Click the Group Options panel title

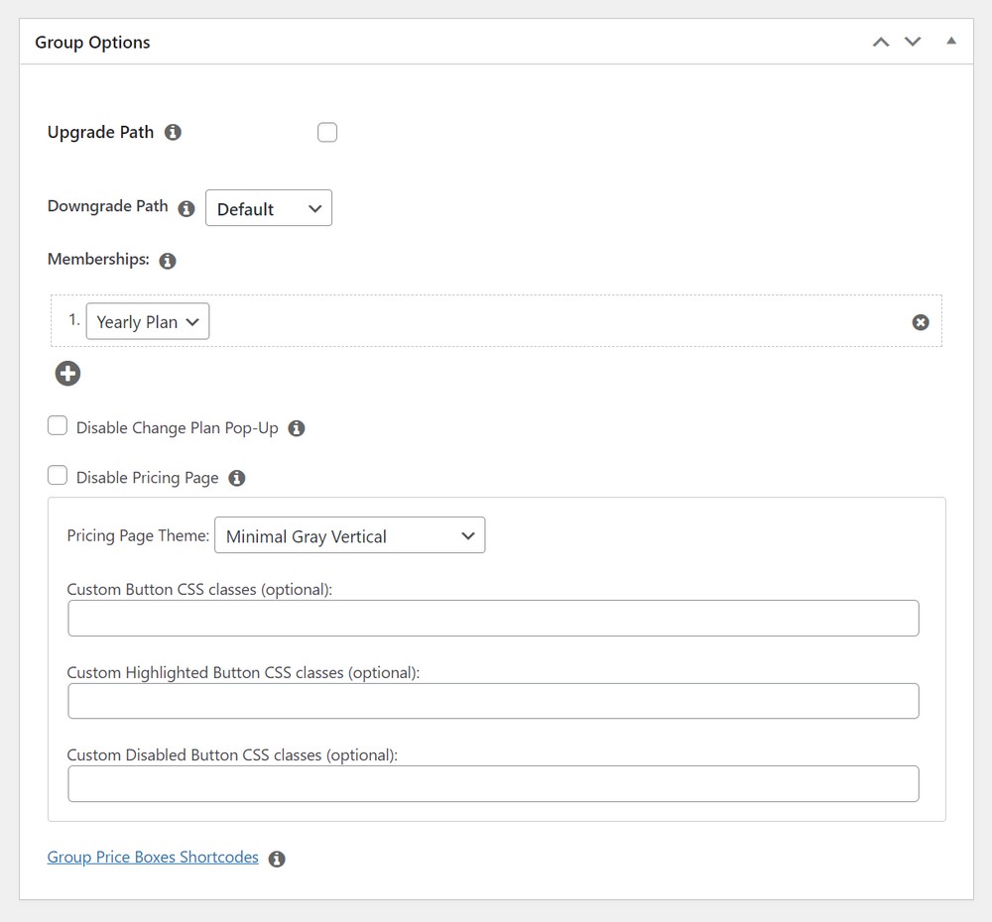tap(92, 43)
